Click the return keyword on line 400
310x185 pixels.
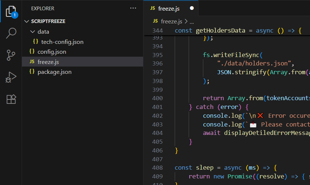coord(213,98)
